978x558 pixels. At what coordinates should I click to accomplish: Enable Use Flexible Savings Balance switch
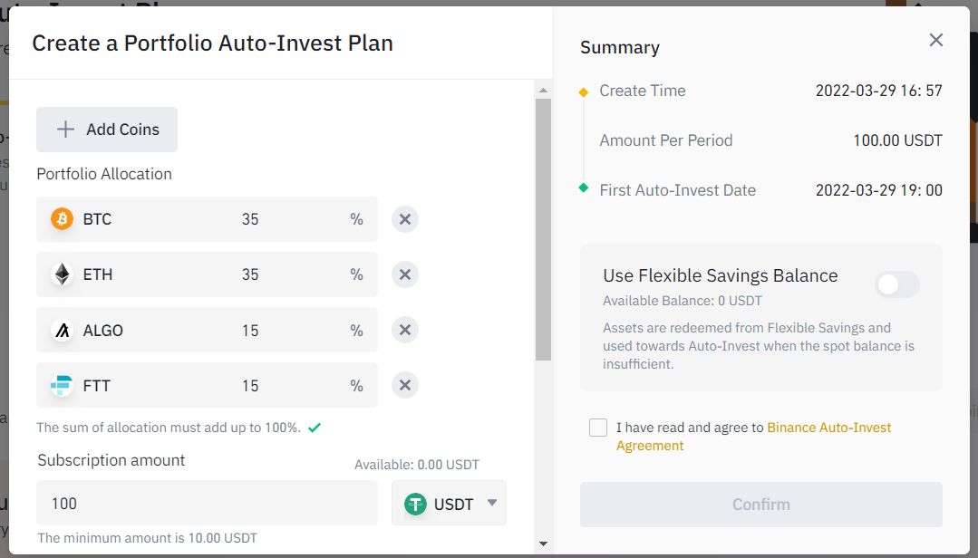897,285
